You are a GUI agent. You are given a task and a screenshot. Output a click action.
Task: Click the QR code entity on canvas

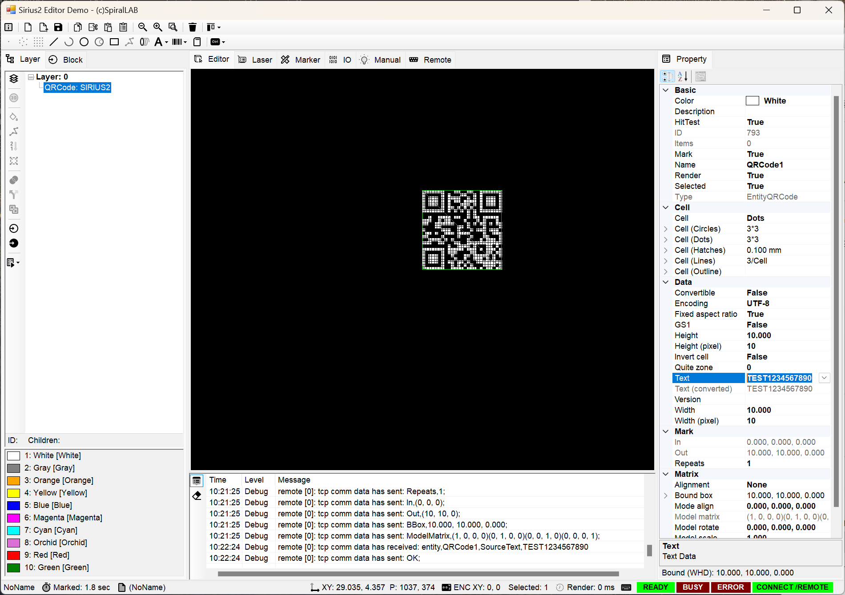[462, 230]
